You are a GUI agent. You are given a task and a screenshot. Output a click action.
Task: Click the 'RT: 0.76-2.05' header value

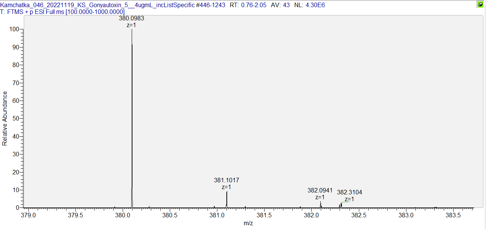tap(248, 5)
